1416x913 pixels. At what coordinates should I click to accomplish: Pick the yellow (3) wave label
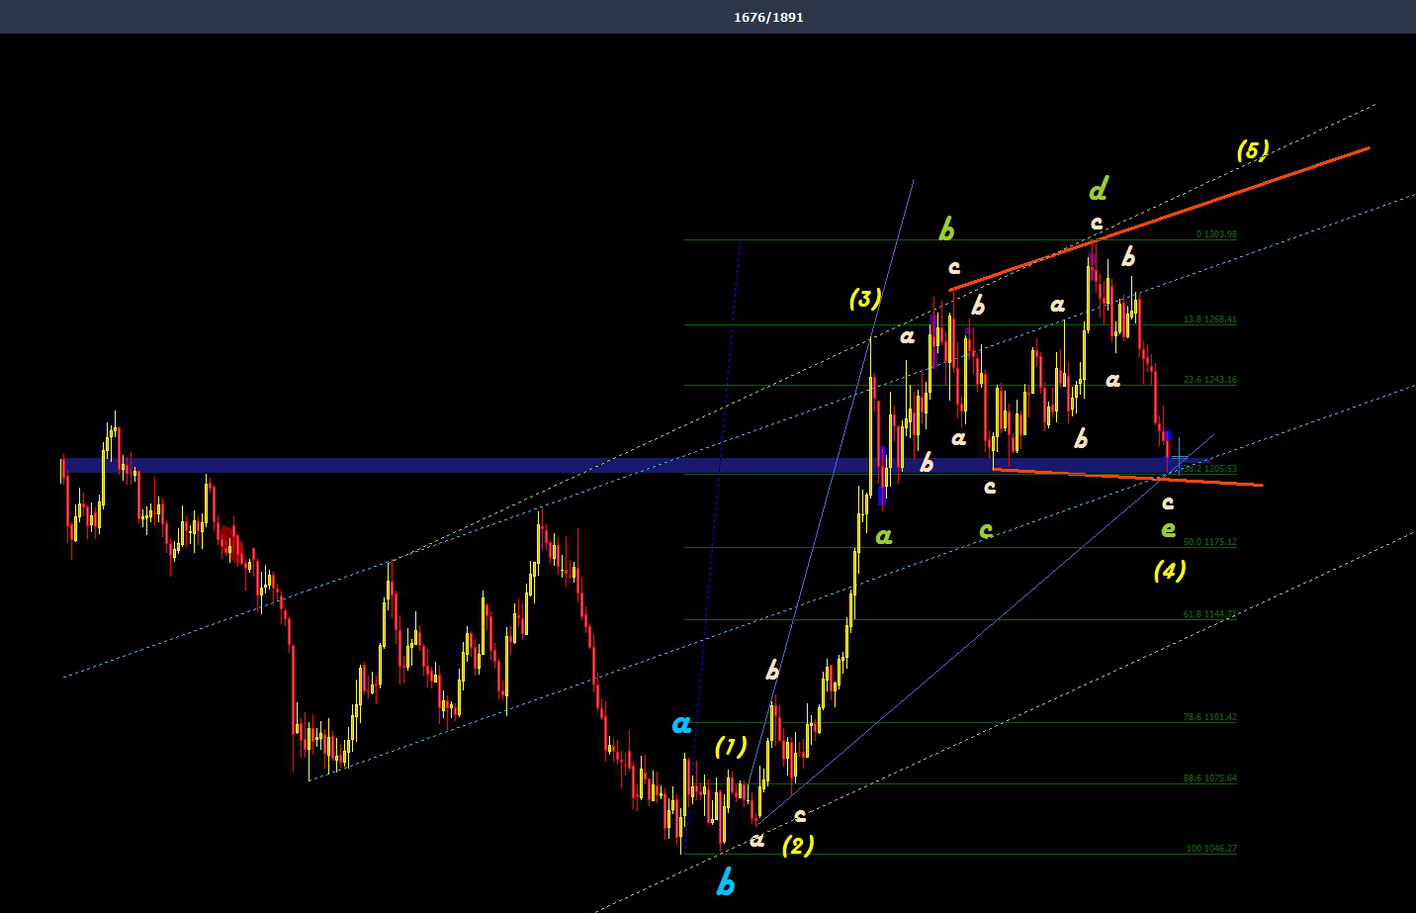tap(865, 299)
